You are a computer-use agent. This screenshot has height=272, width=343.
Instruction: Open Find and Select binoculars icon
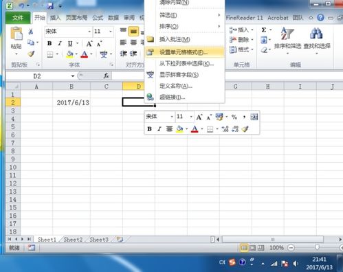[x=316, y=34]
